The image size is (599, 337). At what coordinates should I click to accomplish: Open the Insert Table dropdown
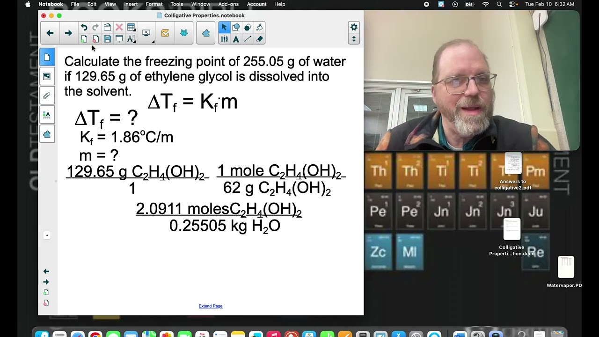pos(131,28)
